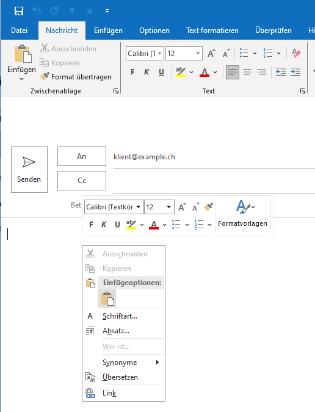Toggle underline on the mini toolbar
This screenshot has height=412, width=315.
pyautogui.click(x=117, y=225)
